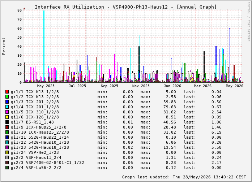Click the label gi2/2 VSP-Haus11_2/4
The height and width of the screenshot is (182, 252).
[36, 157]
